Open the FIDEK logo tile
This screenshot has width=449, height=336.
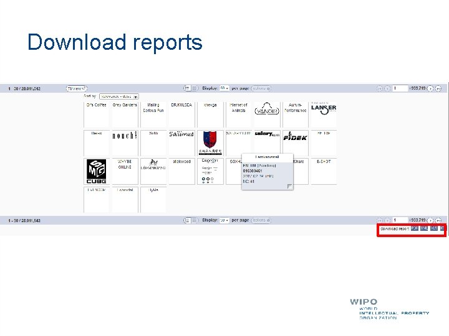295,143
